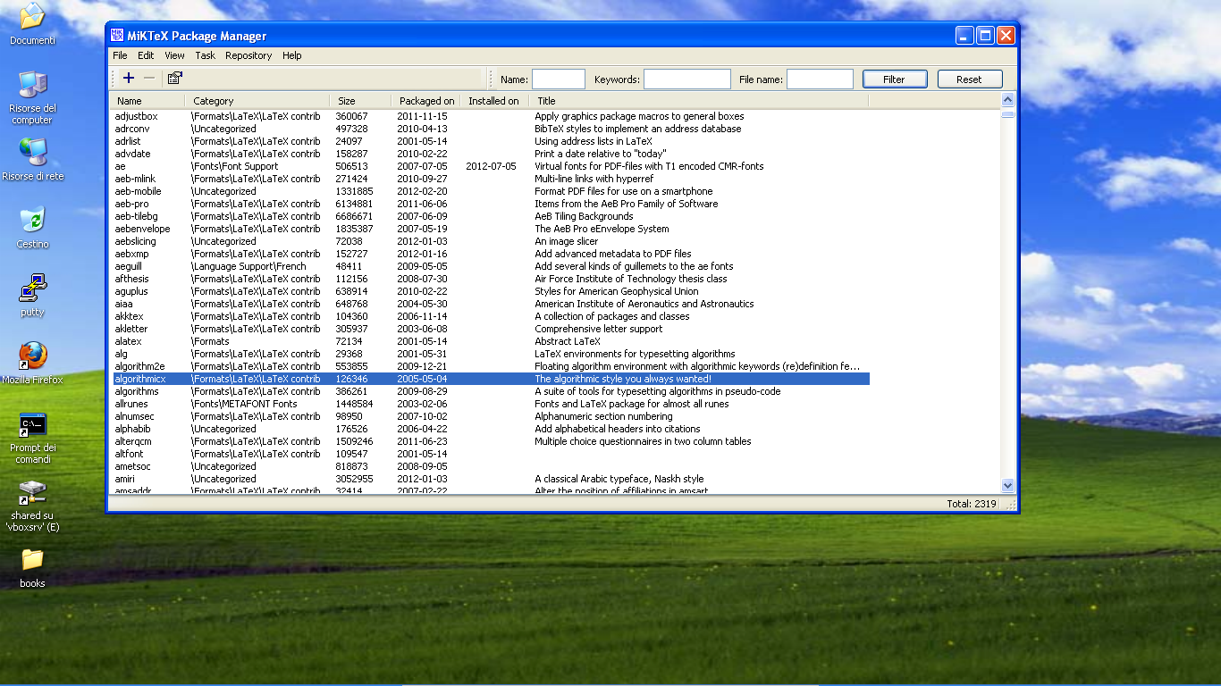Open shared su vboxsrv drive icon

tap(32, 506)
